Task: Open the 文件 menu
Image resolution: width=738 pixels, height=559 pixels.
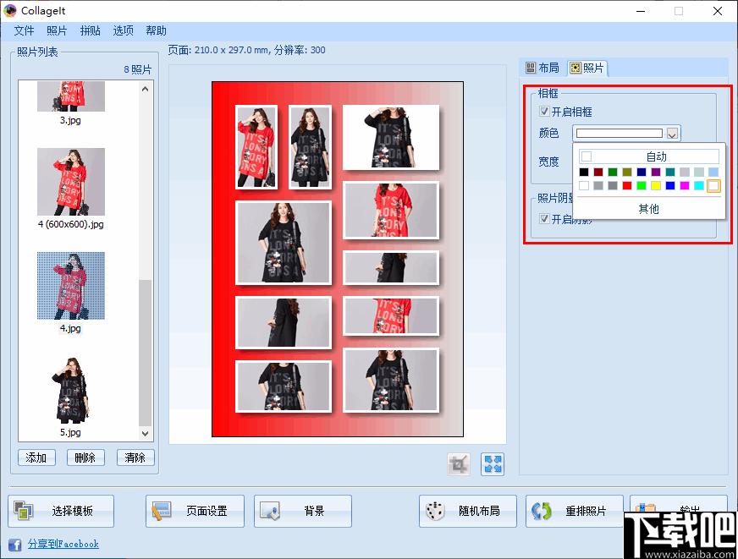Action: click(24, 30)
